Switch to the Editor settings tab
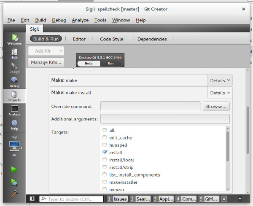 pos(79,39)
